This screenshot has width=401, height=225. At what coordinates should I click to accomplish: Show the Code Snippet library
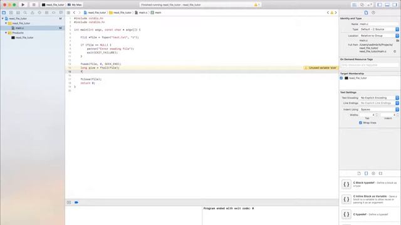[366, 173]
